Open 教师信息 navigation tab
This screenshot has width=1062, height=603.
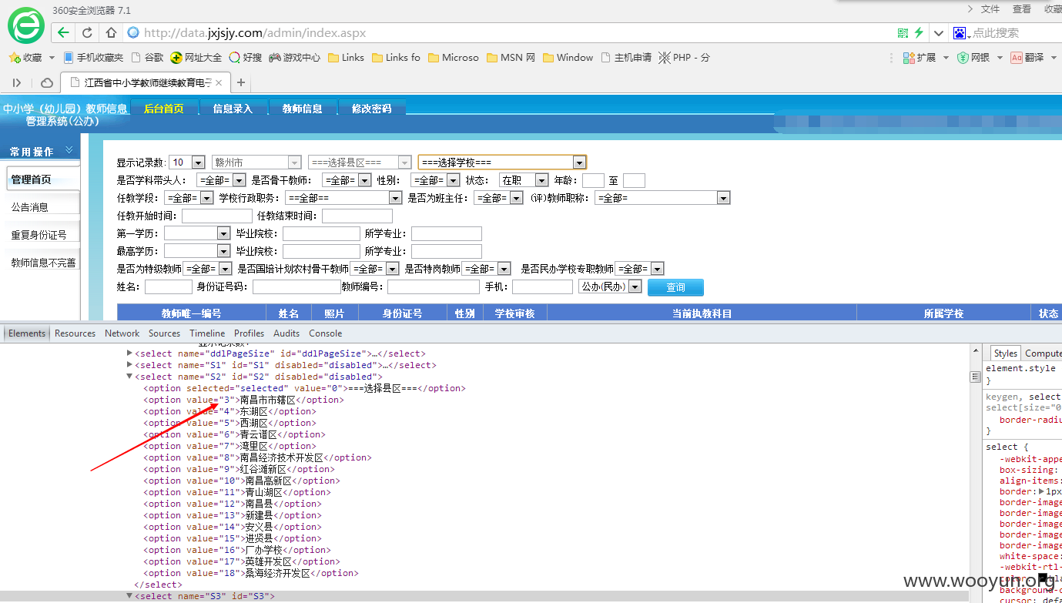click(302, 109)
